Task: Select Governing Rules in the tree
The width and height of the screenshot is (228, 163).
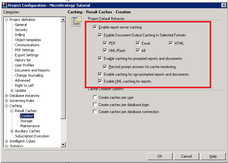Action: (22, 101)
